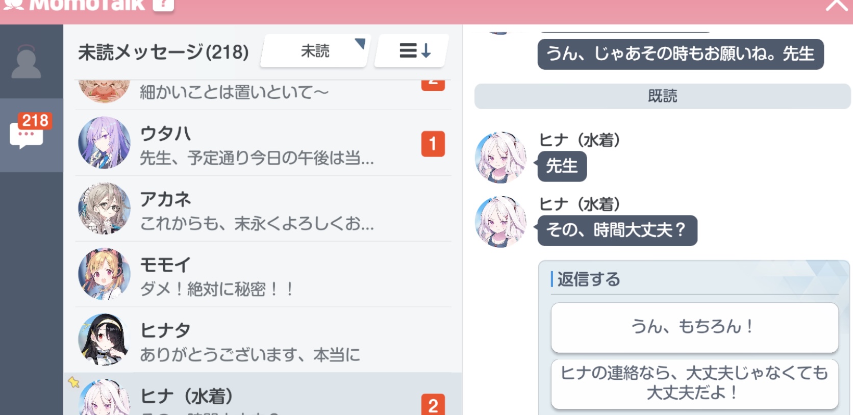853x415 pixels.
Task: Click Momoi's avatar thumbnail
Action: click(x=104, y=274)
